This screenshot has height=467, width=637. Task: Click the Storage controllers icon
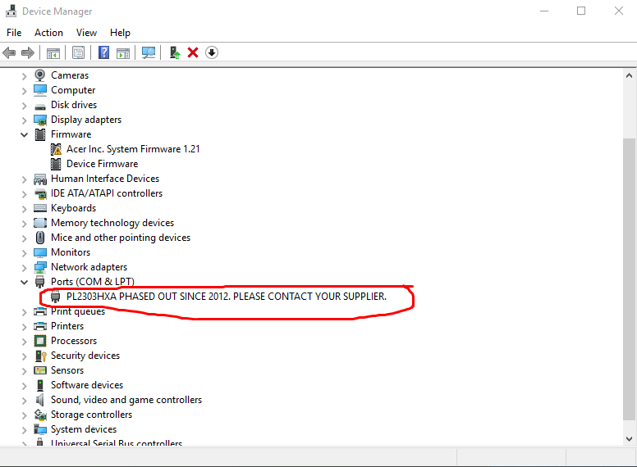40,415
